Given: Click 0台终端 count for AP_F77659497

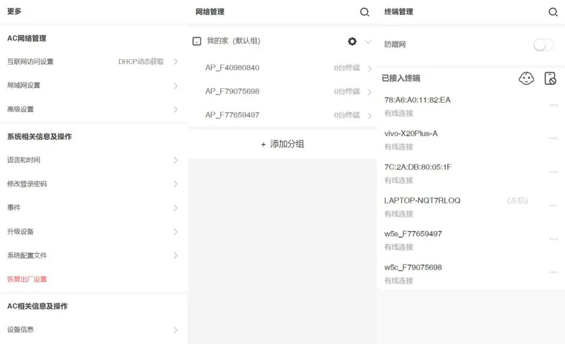Looking at the screenshot, I should pyautogui.click(x=347, y=115).
